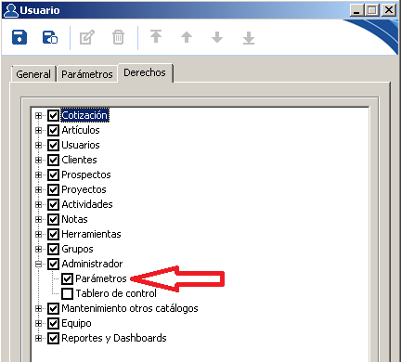The height and width of the screenshot is (362, 401).
Task: Expand the Clientes tree node
Action: pyautogui.click(x=38, y=160)
